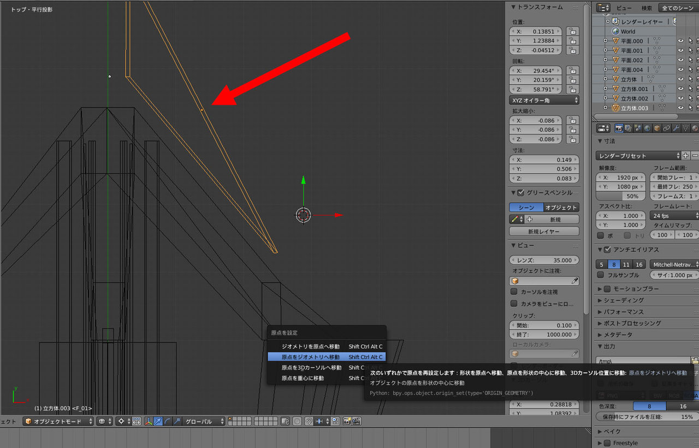Open the Scene properties tab icon

[x=638, y=128]
